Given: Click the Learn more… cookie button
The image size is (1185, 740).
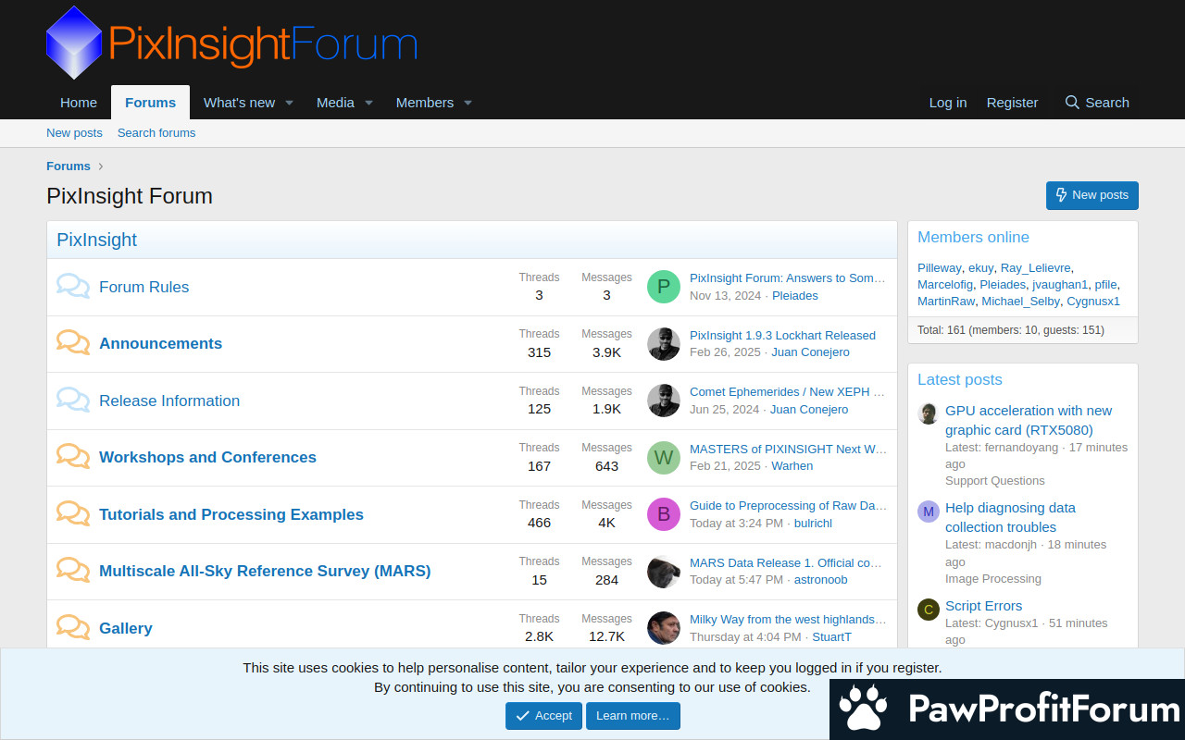Looking at the screenshot, I should point(633,716).
